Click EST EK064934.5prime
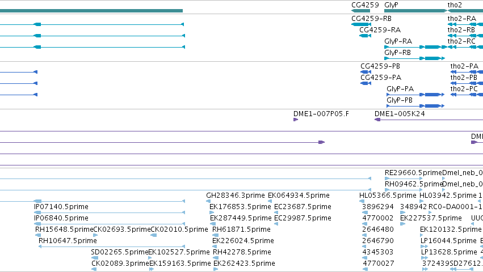This screenshot has height=272, width=483. (x=299, y=195)
